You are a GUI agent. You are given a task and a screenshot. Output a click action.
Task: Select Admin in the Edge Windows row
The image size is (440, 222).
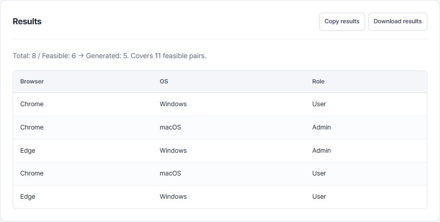tap(321, 151)
